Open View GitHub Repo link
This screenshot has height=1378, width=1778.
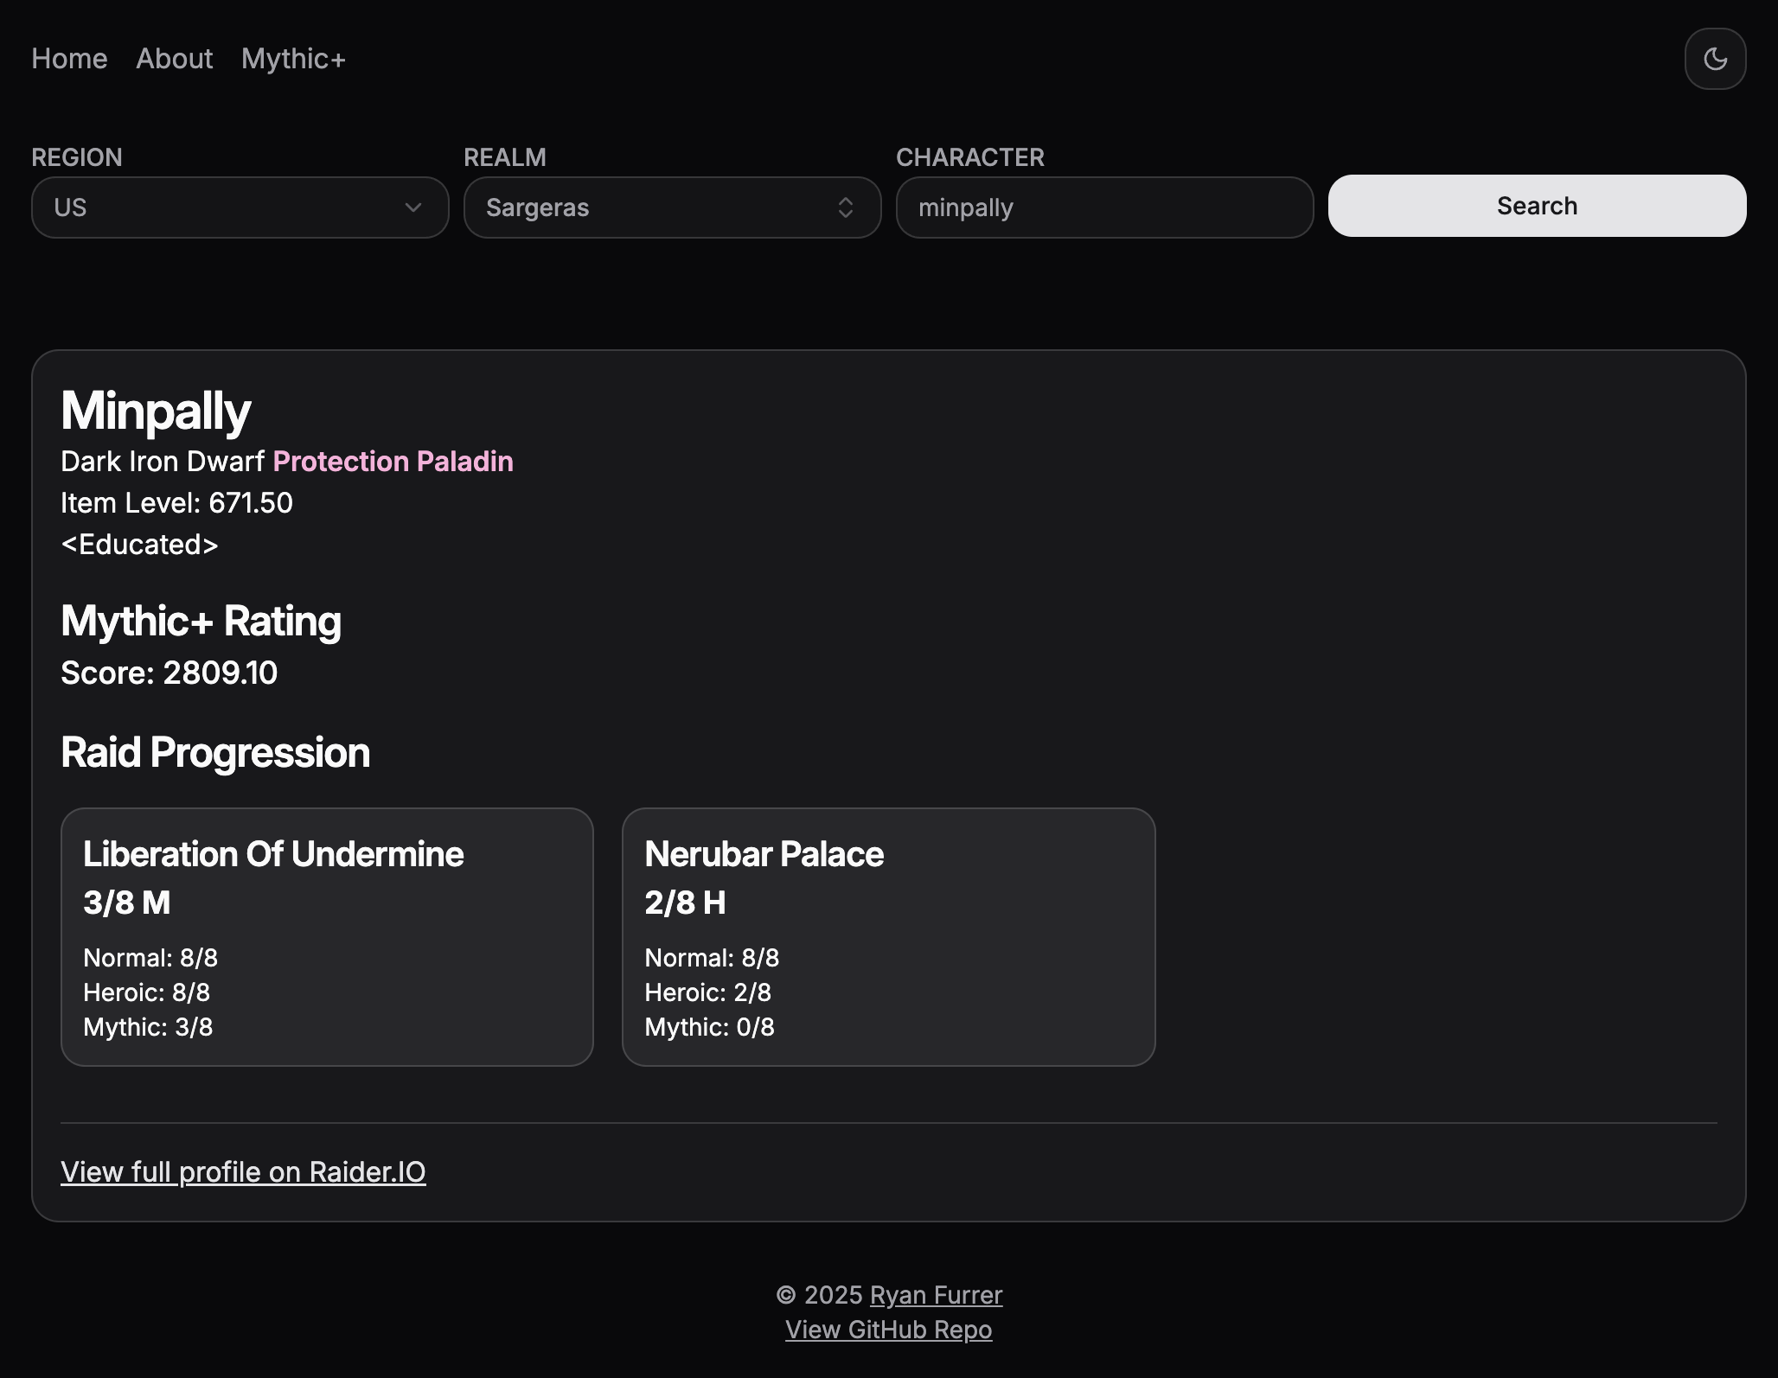pos(888,1330)
